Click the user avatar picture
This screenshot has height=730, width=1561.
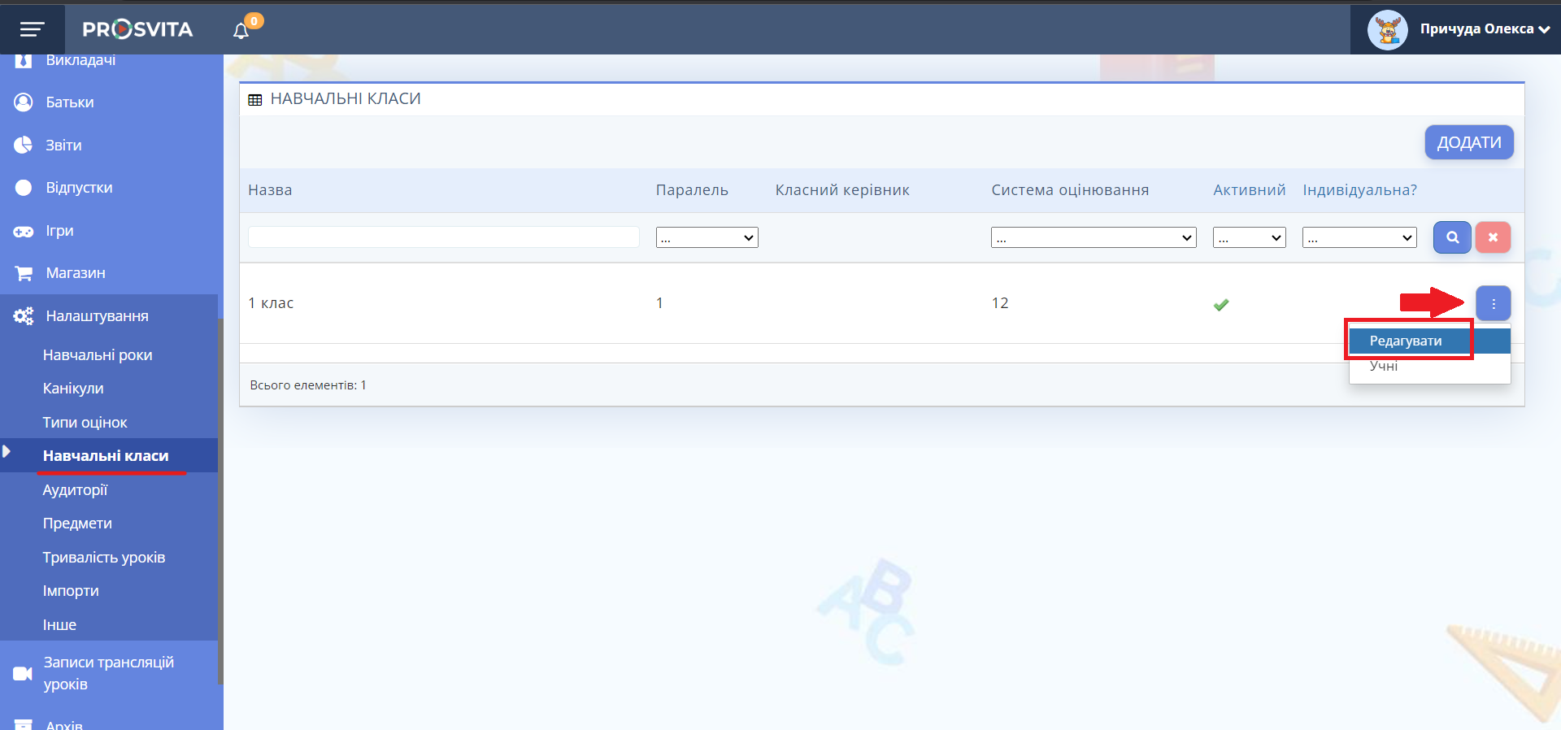[1387, 30]
